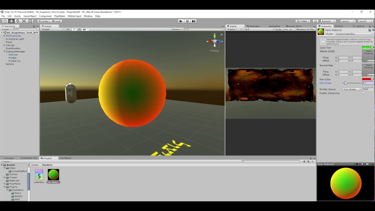375x211 pixels.
Task: Collapse the DialogueManager hierarchy item
Action: click(4, 52)
